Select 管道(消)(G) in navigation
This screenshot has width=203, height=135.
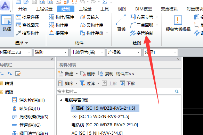(26, 125)
